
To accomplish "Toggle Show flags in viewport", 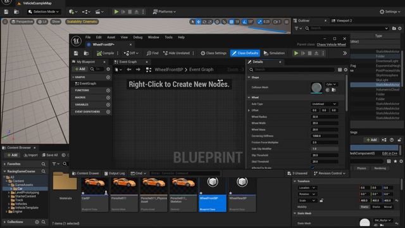I will 56,22.
